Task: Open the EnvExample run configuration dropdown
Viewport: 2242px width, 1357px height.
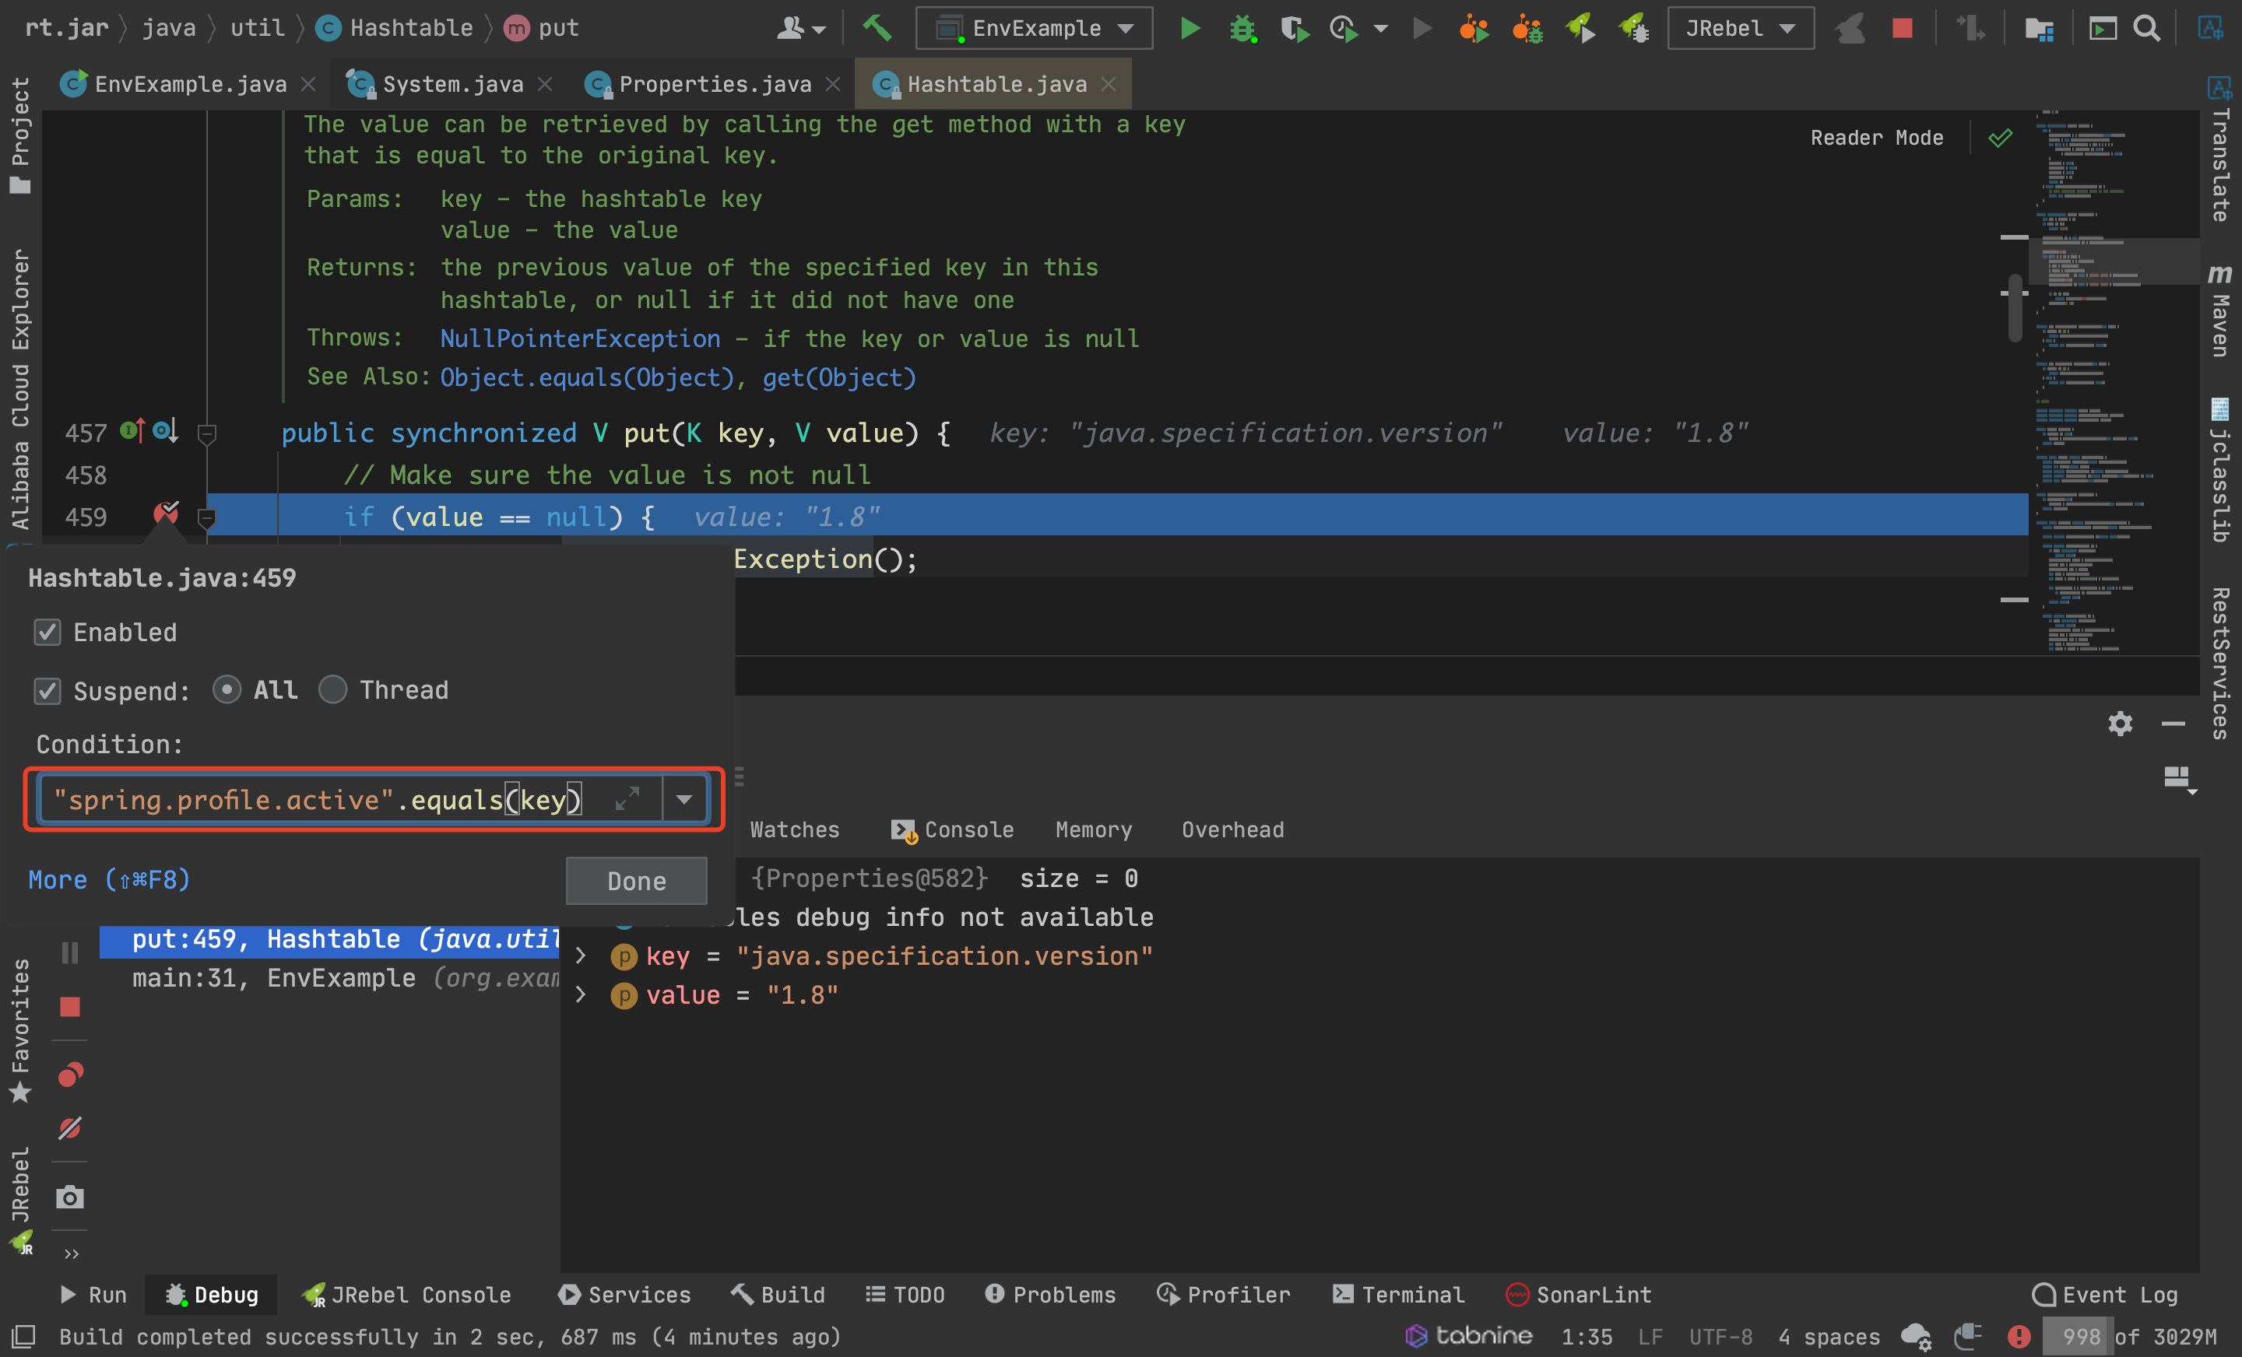Action: [x=1036, y=28]
